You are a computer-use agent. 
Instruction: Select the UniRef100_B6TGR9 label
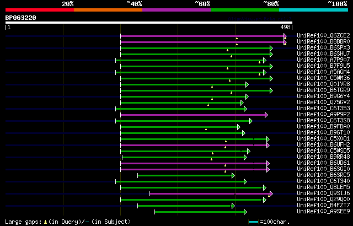tap(323, 90)
